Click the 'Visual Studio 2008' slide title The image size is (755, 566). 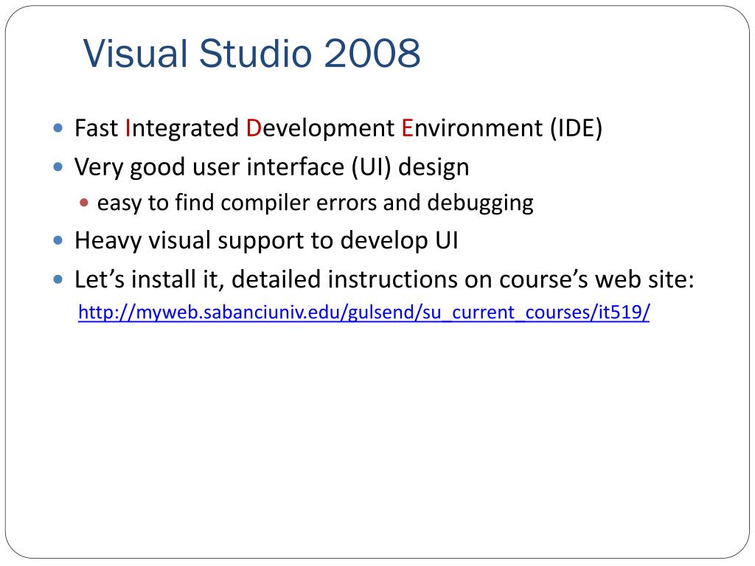coord(252,53)
